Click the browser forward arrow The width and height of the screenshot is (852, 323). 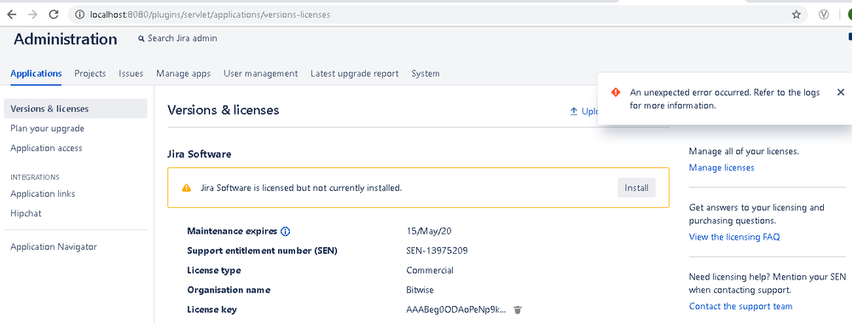[32, 14]
